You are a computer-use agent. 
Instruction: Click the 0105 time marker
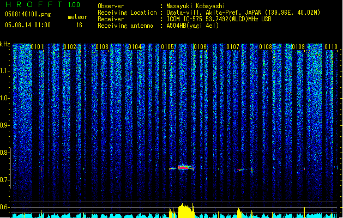(x=167, y=47)
